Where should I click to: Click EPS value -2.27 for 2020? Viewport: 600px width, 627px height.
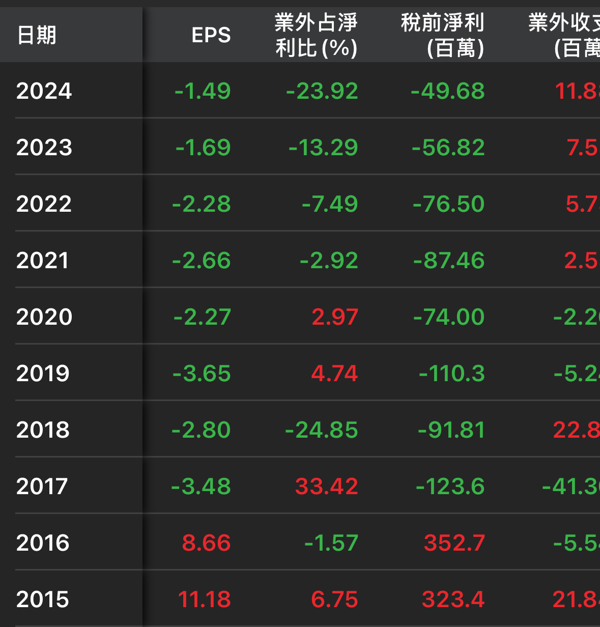pos(202,317)
